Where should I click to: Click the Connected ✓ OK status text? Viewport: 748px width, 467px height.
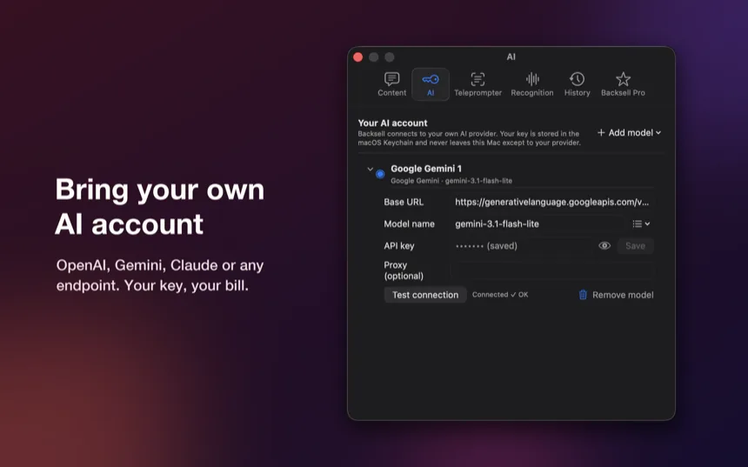coord(500,295)
